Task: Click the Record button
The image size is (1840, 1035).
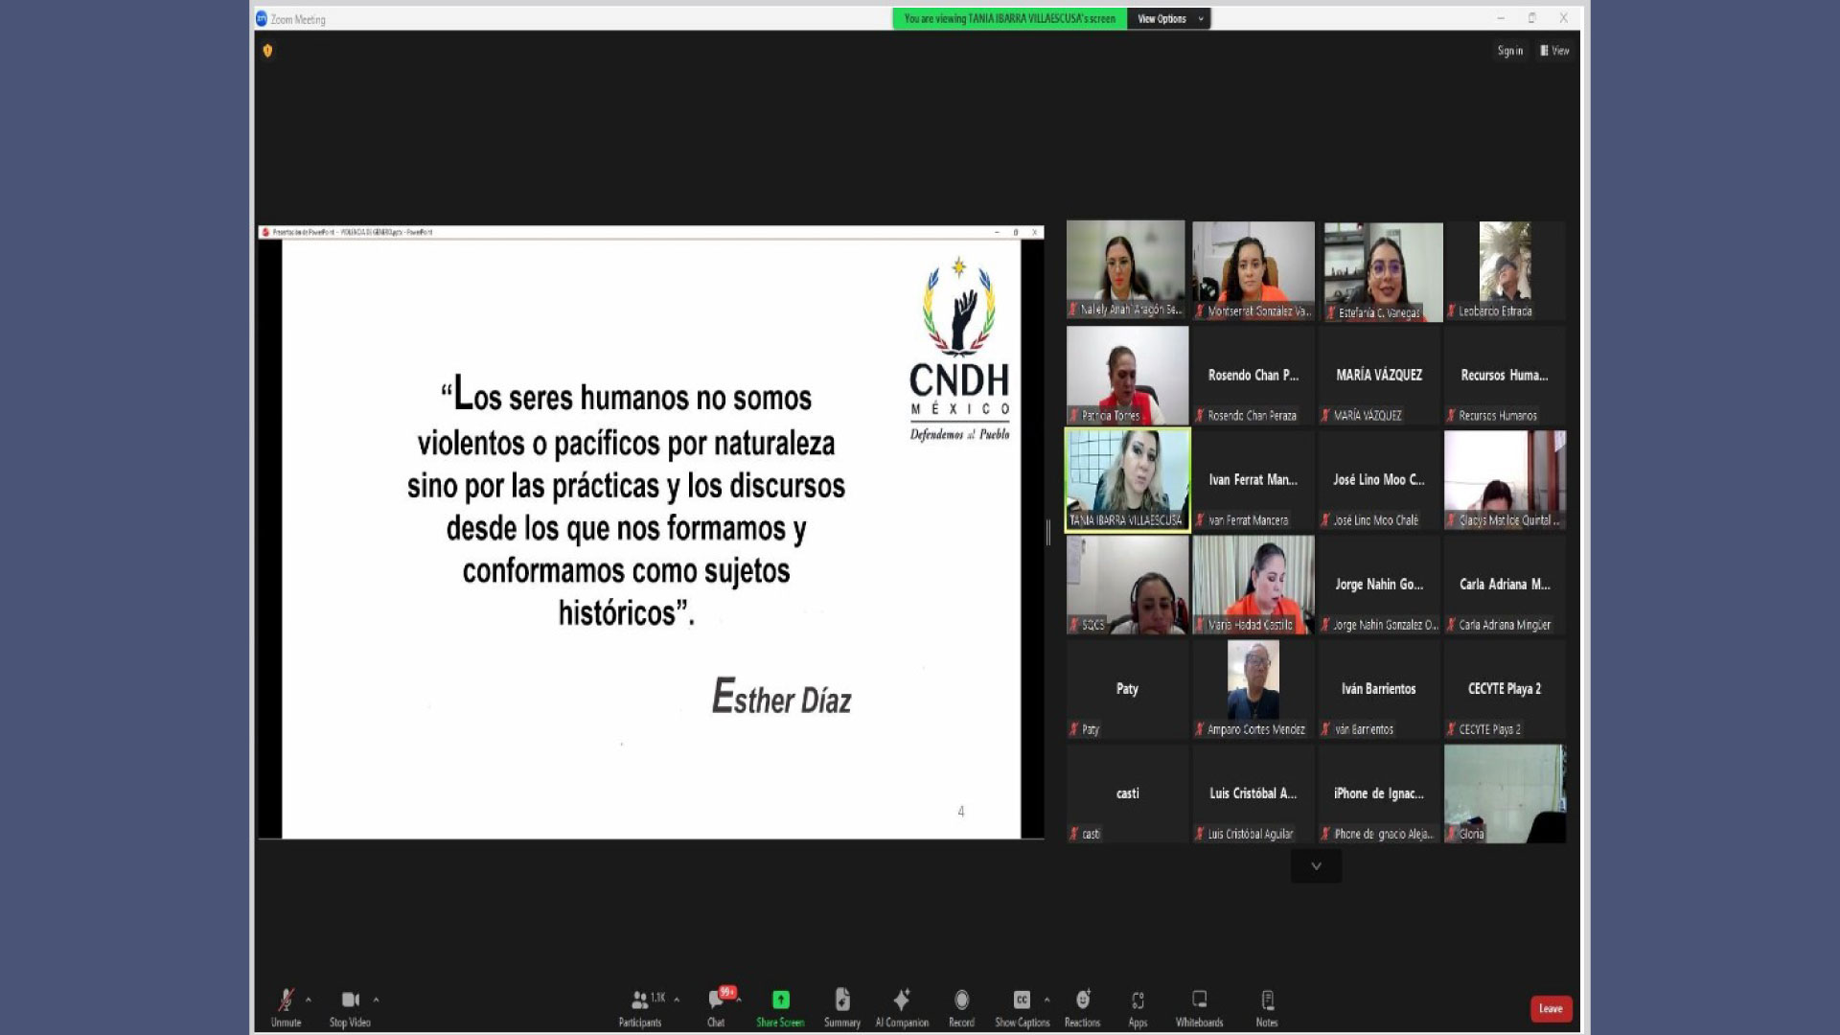Action: [x=961, y=1000]
